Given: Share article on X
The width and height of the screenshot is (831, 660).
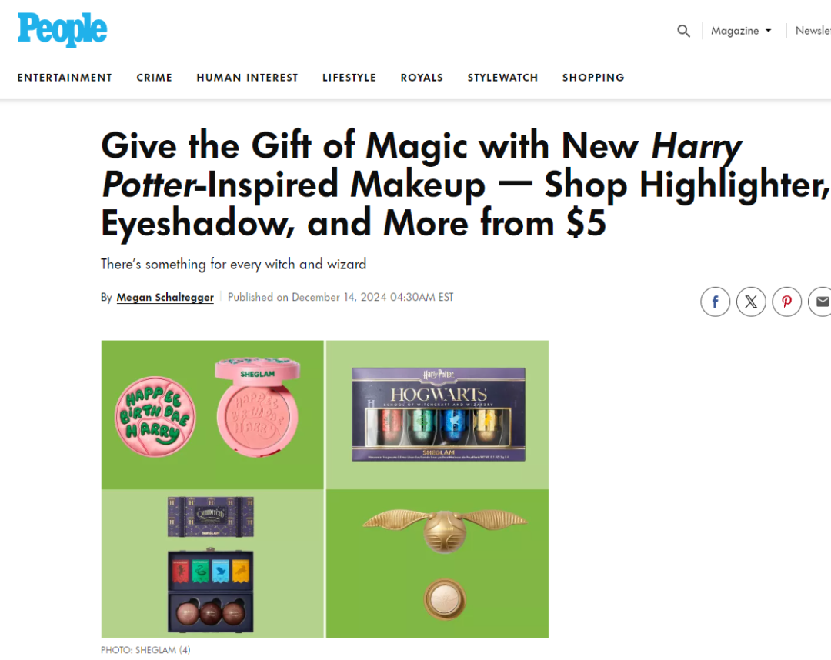Looking at the screenshot, I should point(751,302).
